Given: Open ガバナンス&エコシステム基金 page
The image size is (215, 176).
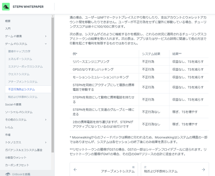Looking at the screenshot, I should (x=24, y=150).
